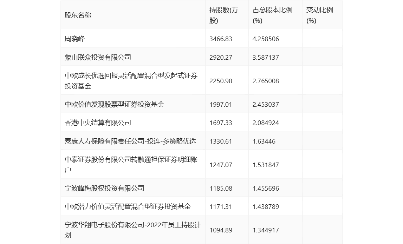The height and width of the screenshot is (244, 403).
Task: Select the value 1185.08
Action: pos(221,189)
